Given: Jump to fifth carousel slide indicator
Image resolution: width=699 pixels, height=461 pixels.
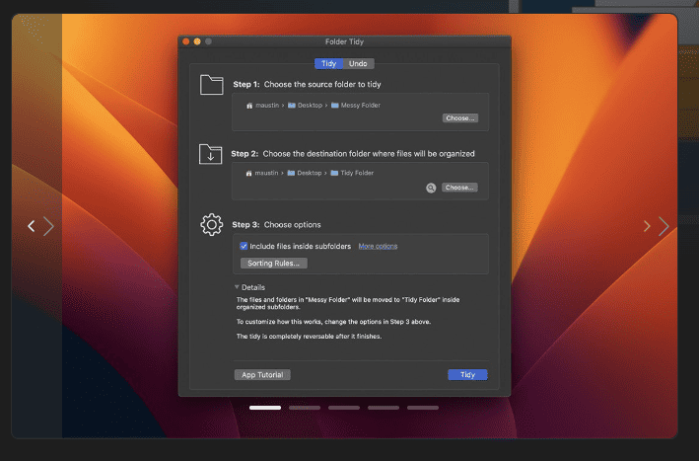Looking at the screenshot, I should (423, 408).
